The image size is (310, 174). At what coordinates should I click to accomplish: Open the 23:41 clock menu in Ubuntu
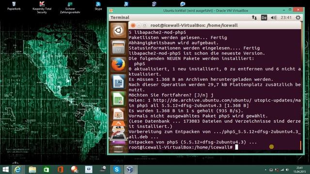click(286, 17)
